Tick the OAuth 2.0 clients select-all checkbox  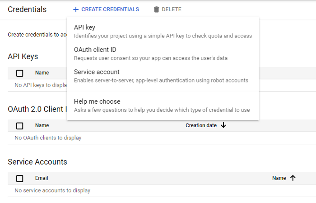point(20,126)
